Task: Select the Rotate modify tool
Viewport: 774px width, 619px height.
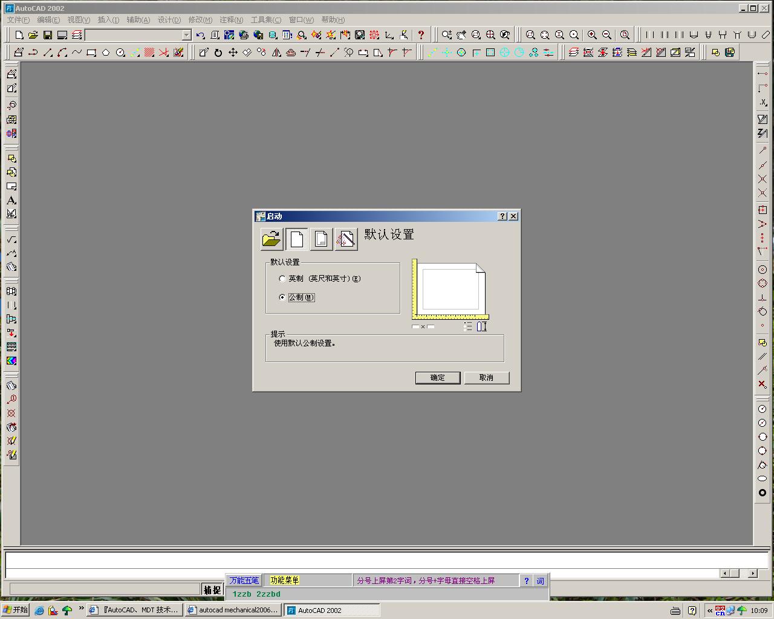Action: click(x=218, y=53)
